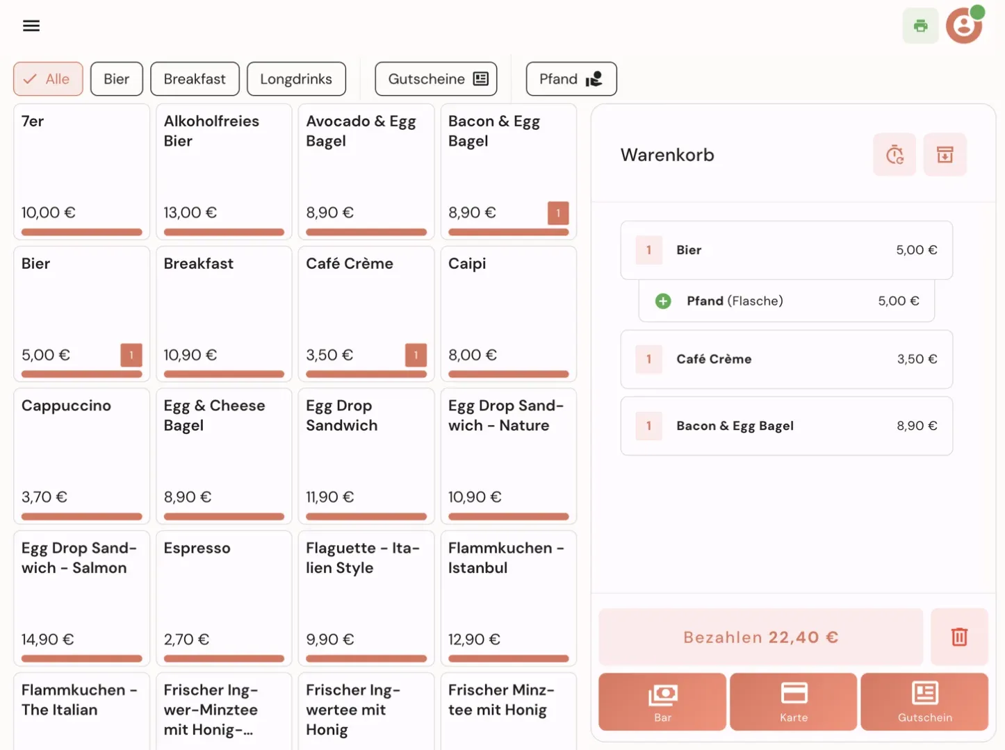1005x750 pixels.
Task: Click the archive box icon in Warenkorb
Action: click(945, 154)
